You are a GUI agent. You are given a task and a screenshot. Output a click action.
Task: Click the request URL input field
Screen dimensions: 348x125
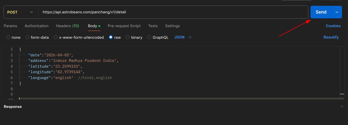[173, 12]
